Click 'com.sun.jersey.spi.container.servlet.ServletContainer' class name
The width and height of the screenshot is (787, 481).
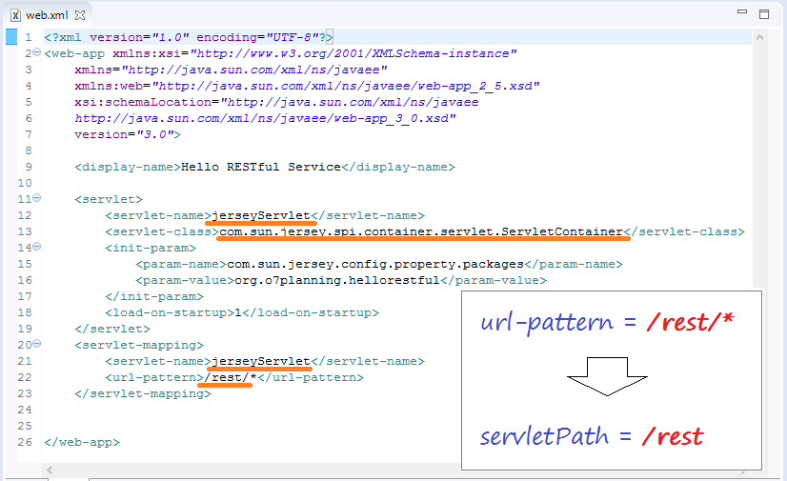click(421, 231)
